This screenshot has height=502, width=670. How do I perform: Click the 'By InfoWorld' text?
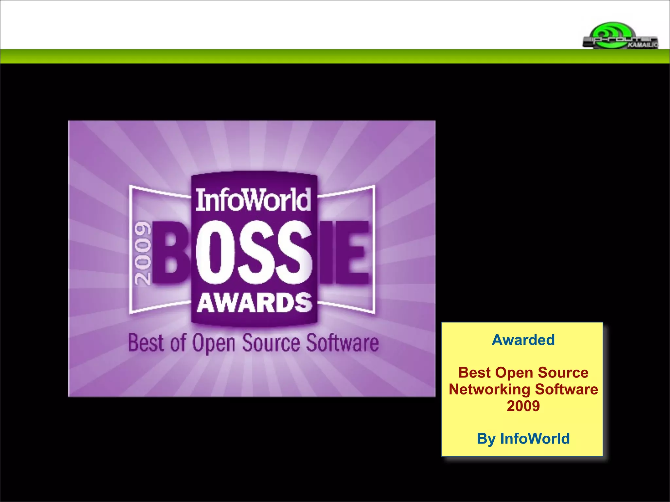click(523, 439)
